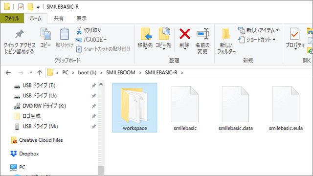Viewport: 313px width, 176px height.
Task: Click SMILEBOOM breadcrumb
Action: [x=121, y=73]
